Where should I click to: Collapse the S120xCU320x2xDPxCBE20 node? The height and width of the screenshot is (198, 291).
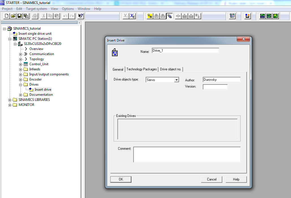point(15,44)
